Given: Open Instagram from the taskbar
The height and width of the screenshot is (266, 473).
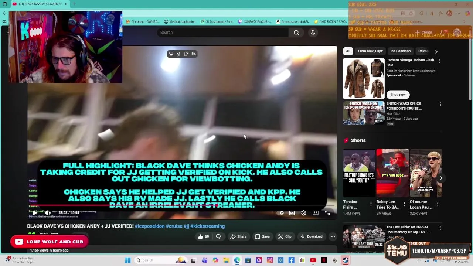Looking at the screenshot, I should coord(270,260).
